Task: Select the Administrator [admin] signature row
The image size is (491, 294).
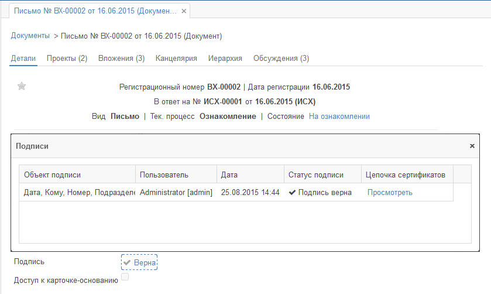Action: click(176, 193)
